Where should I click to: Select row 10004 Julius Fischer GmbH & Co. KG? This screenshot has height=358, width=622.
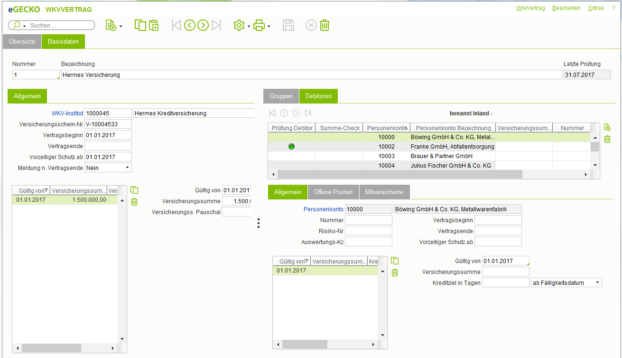pos(429,165)
